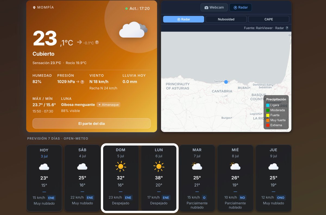Click the Donostia / San Sebastián map label
The image size is (326, 215).
pos(262,86)
